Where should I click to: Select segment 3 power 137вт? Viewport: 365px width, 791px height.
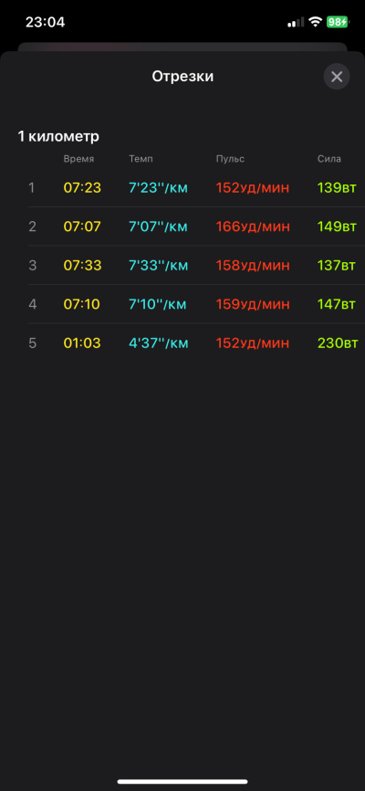(337, 266)
